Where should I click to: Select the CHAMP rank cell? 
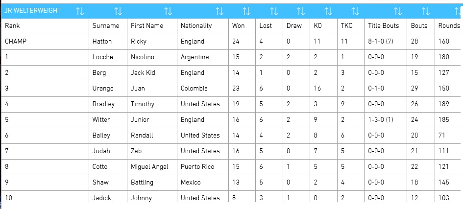(16, 42)
